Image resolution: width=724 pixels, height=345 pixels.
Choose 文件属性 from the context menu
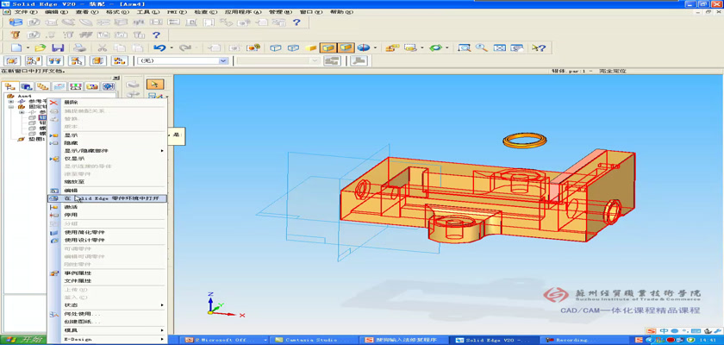(108, 281)
